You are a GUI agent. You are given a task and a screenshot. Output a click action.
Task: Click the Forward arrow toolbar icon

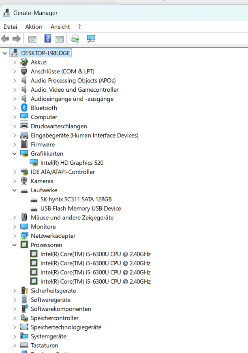click(x=17, y=39)
